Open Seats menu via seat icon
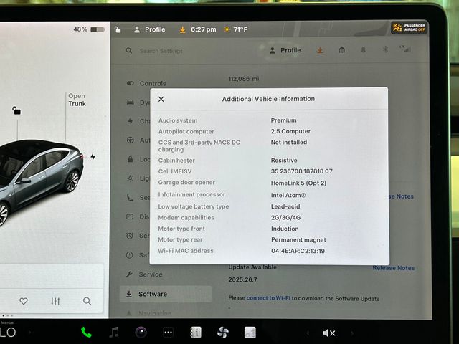 pyautogui.click(x=130, y=197)
